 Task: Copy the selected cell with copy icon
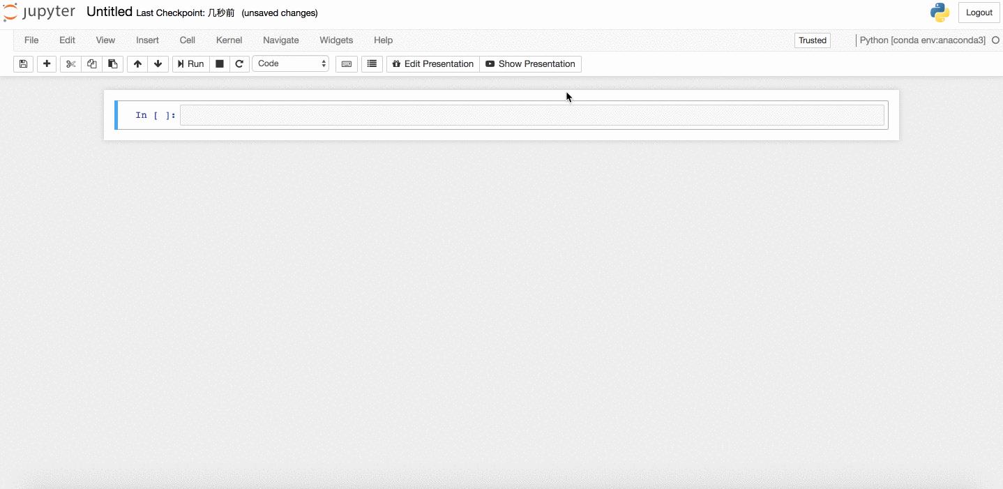click(x=91, y=63)
